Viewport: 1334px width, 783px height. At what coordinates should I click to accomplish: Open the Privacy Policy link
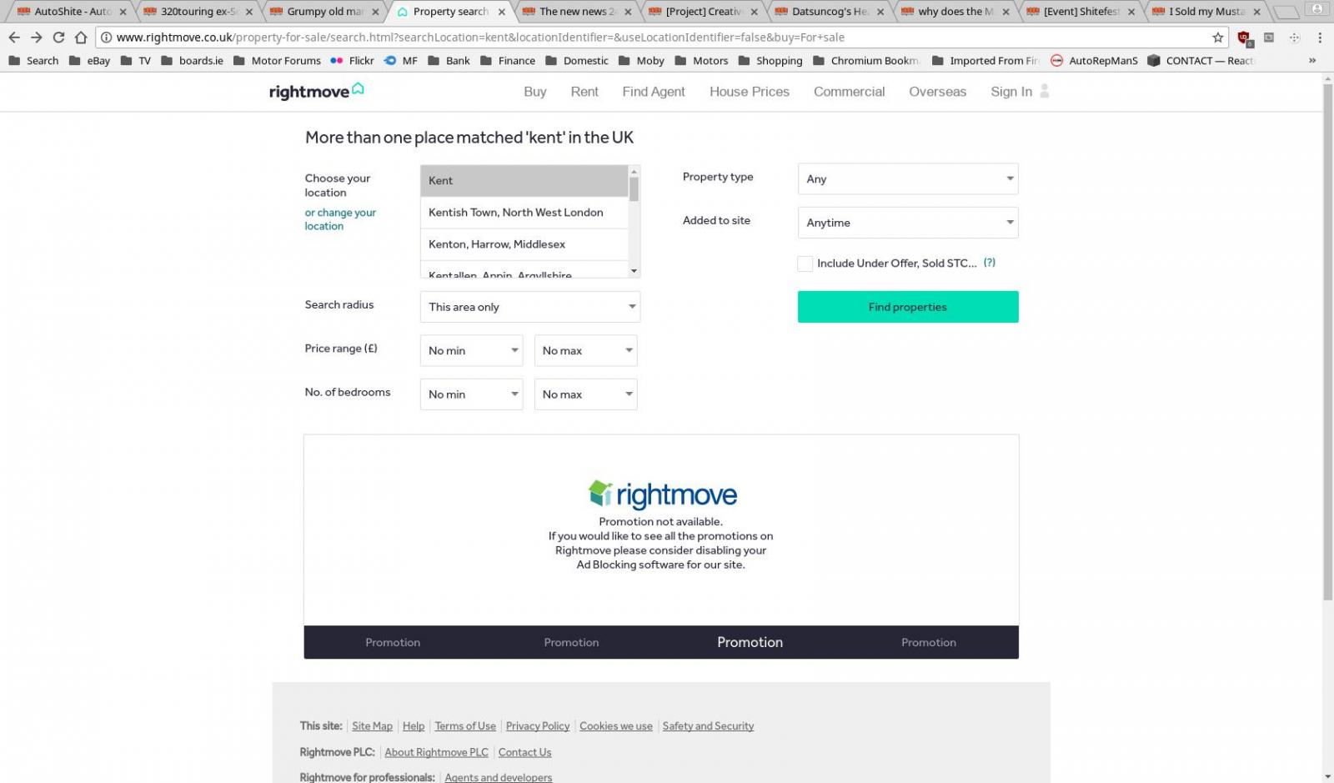click(x=538, y=726)
